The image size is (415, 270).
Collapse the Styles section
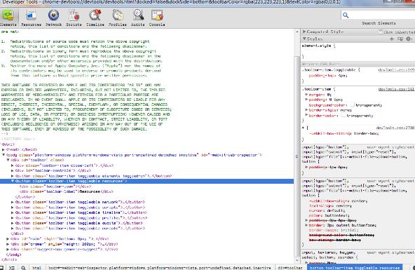point(304,39)
